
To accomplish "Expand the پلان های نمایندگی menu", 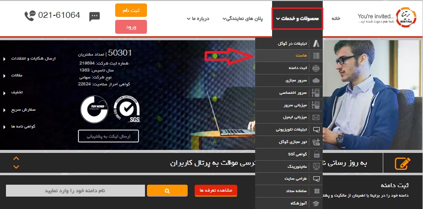I will tap(243, 18).
